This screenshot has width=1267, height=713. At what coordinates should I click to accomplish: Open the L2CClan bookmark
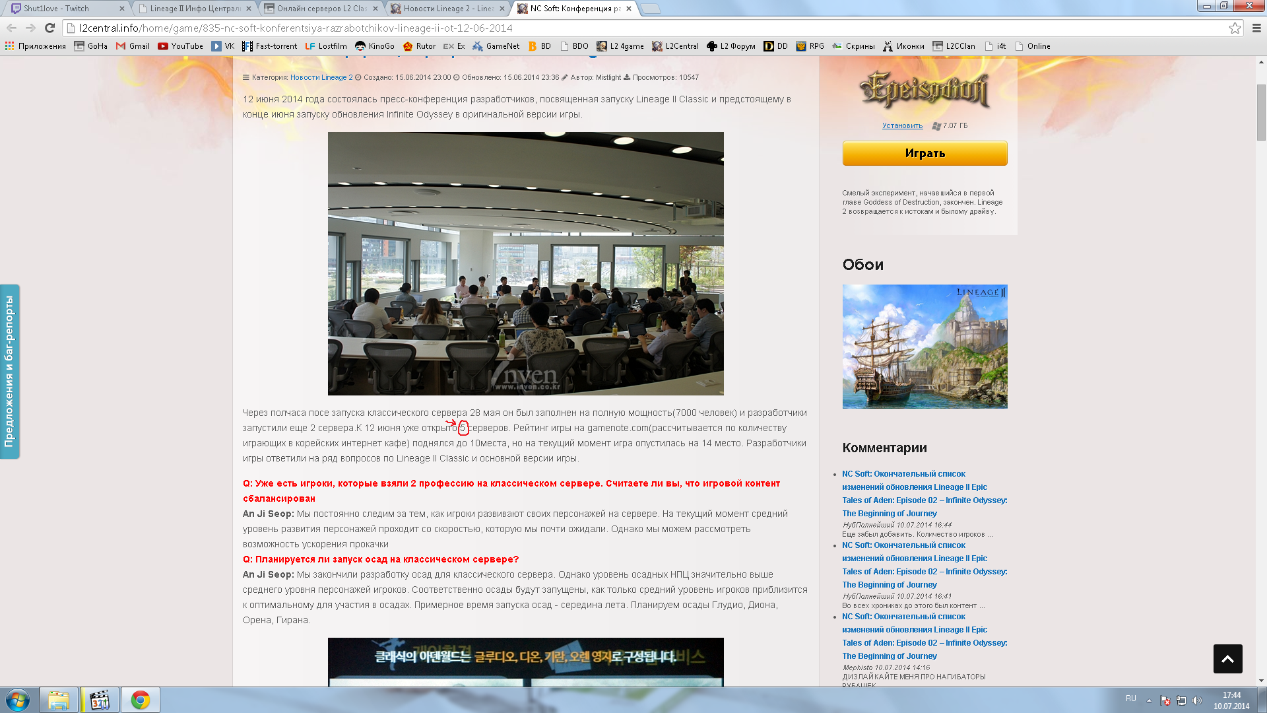coord(954,46)
